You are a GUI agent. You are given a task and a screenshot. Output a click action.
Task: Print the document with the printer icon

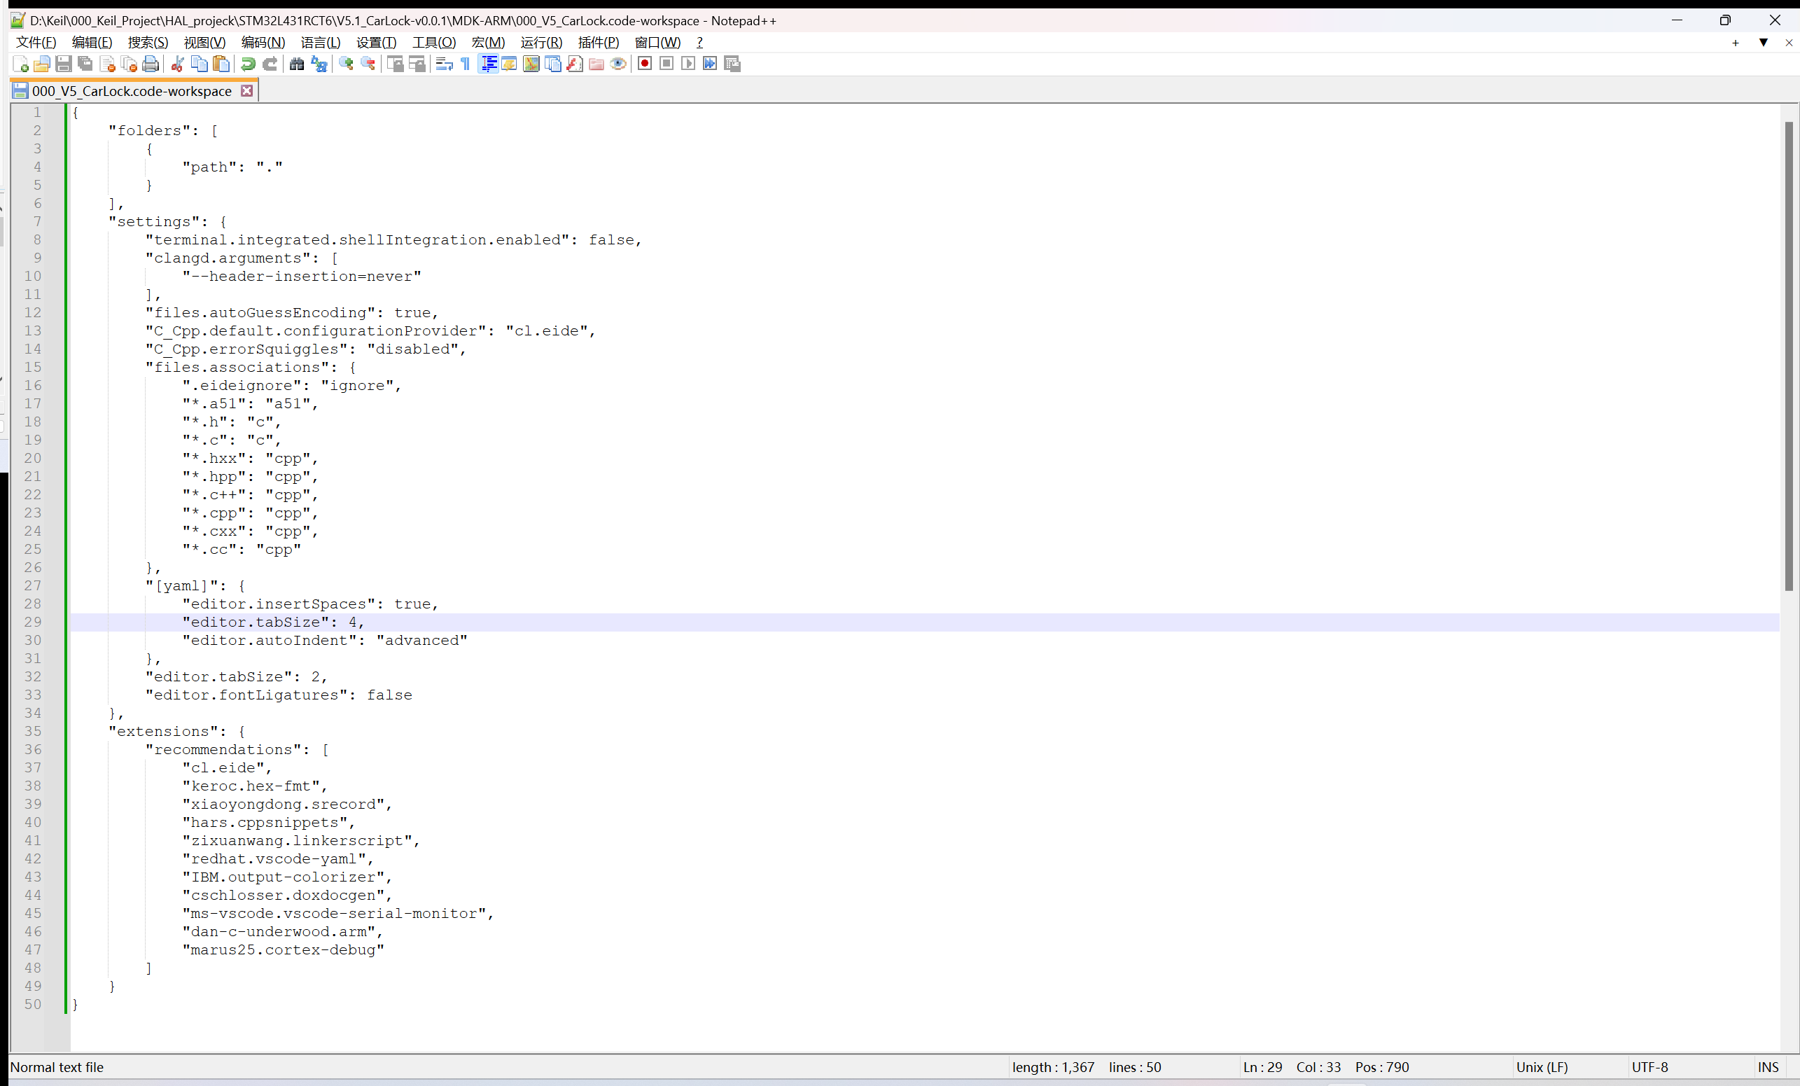pyautogui.click(x=151, y=64)
